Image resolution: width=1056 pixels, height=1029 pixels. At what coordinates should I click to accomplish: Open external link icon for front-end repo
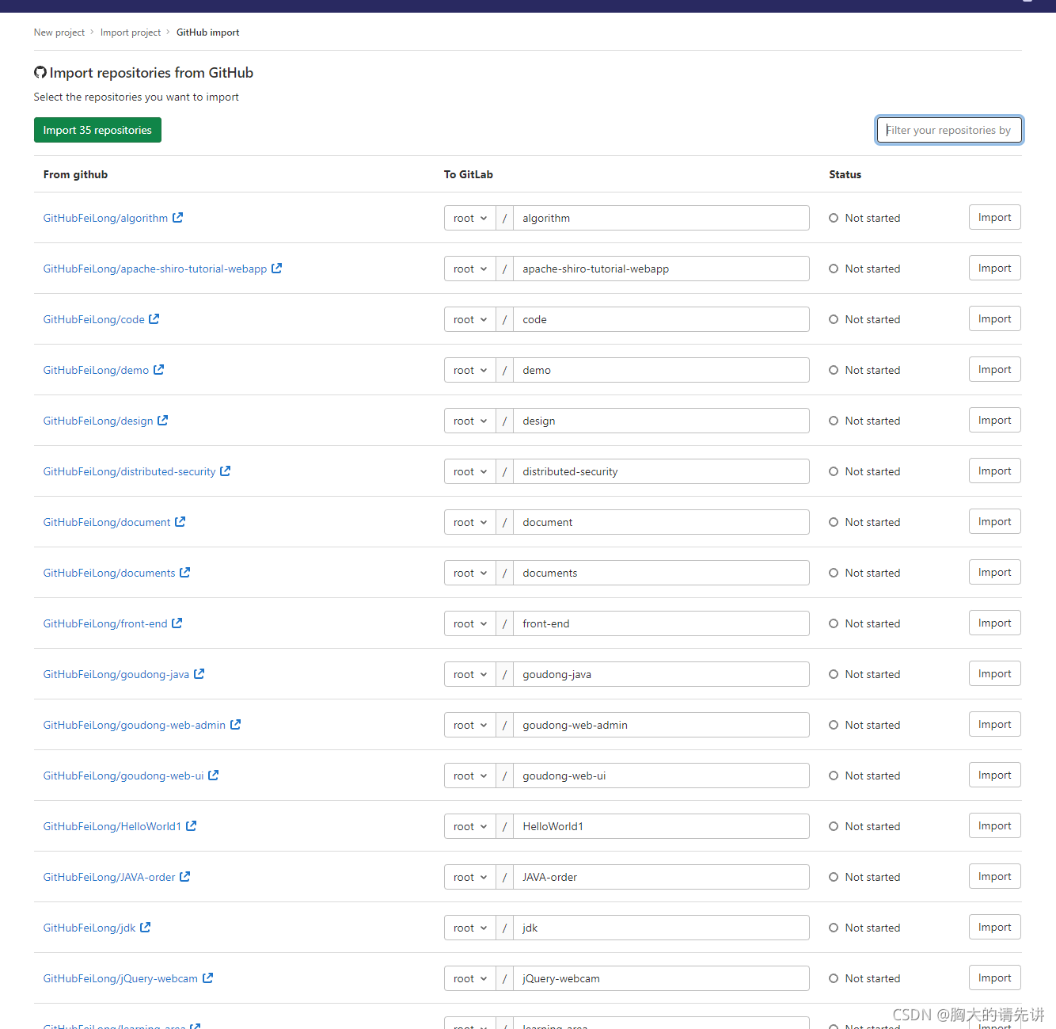(177, 623)
